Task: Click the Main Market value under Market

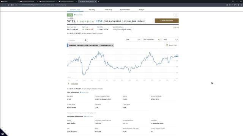Action: tap(71, 123)
